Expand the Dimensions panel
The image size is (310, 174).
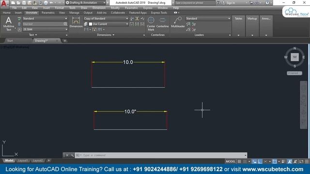click(x=106, y=35)
